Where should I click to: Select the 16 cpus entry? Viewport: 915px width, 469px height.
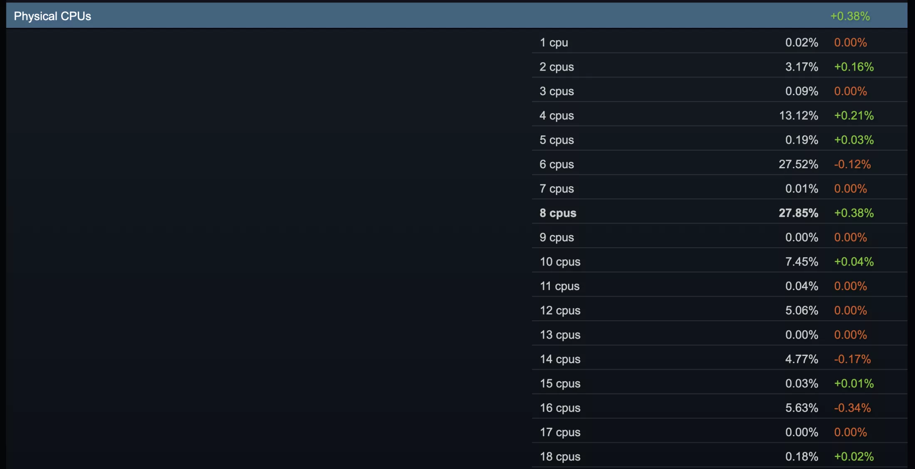720,408
